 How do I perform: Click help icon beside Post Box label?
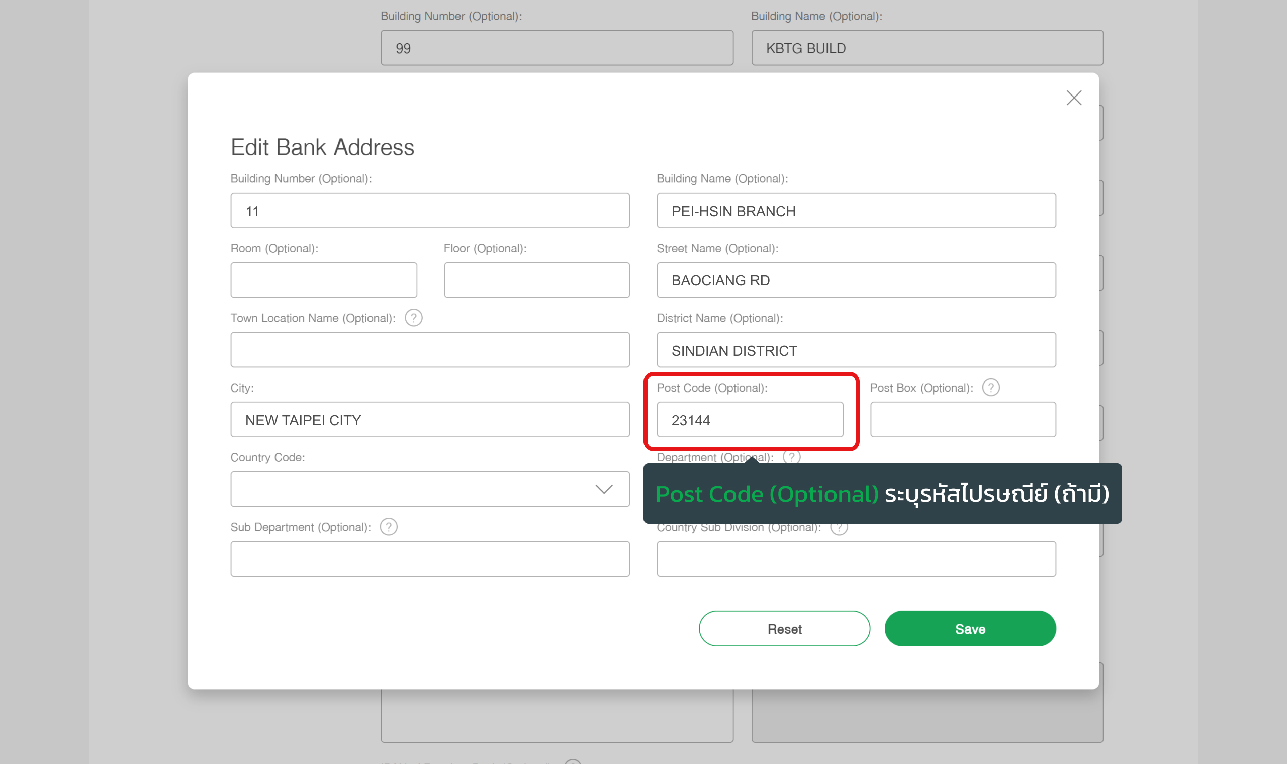pyautogui.click(x=990, y=387)
